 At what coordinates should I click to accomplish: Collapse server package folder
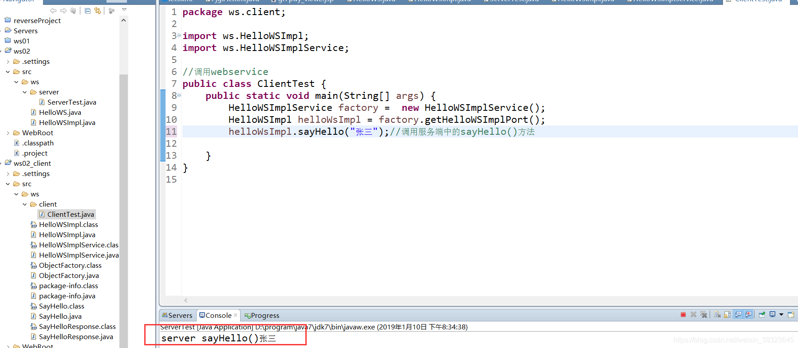(x=25, y=92)
